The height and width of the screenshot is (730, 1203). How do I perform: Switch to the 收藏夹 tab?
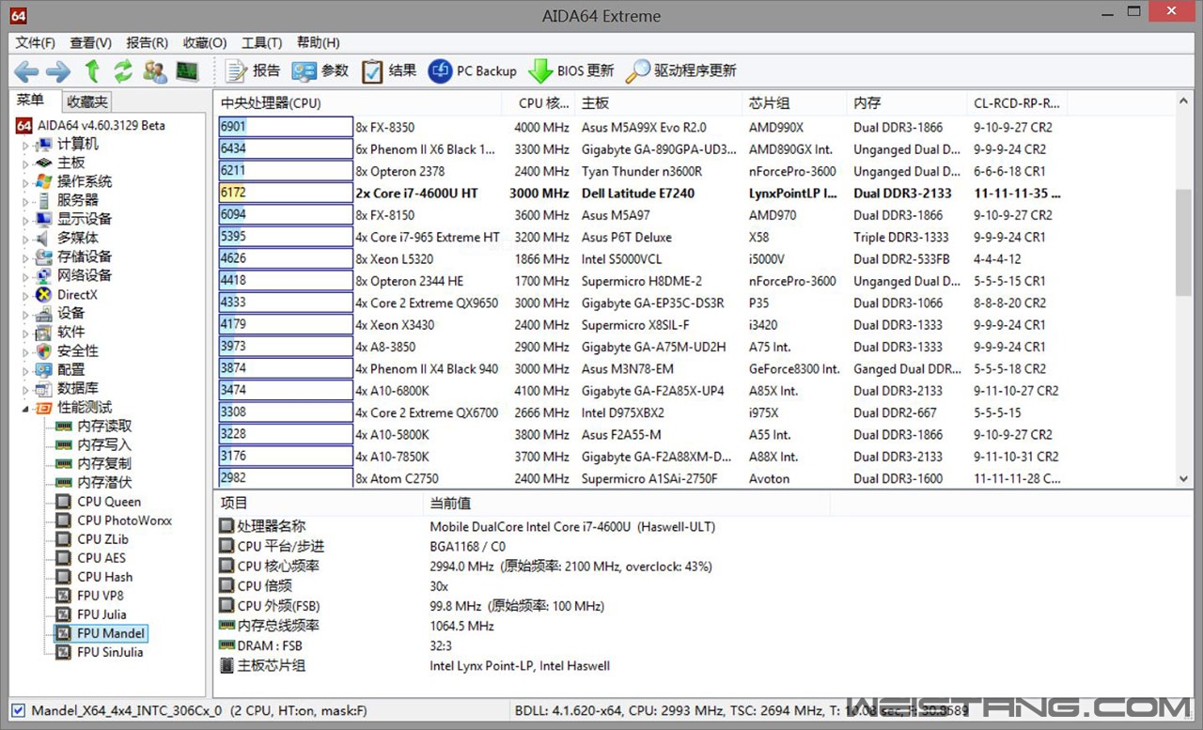[x=86, y=101]
